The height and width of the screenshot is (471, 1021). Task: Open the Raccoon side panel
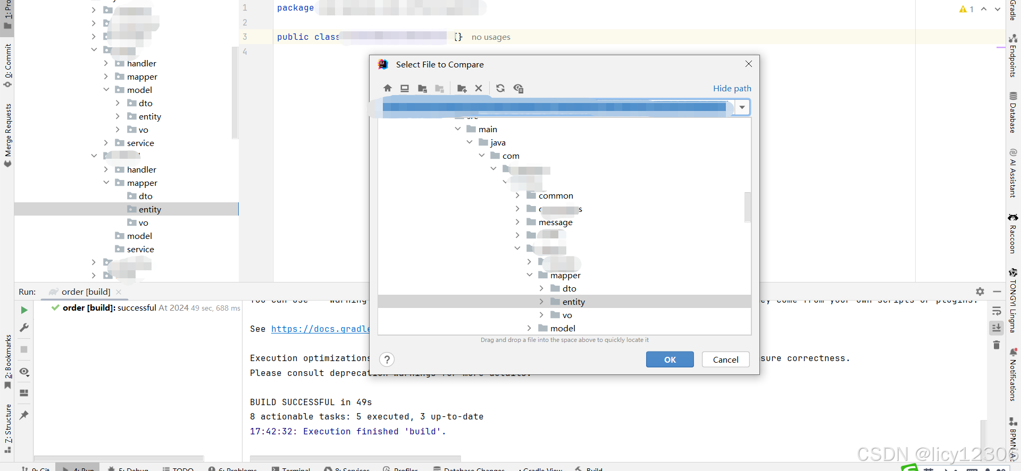tap(1013, 234)
